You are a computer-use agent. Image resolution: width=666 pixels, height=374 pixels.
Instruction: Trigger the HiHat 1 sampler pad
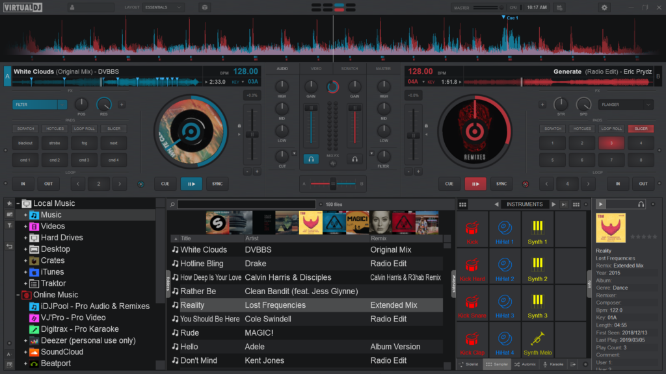click(505, 229)
